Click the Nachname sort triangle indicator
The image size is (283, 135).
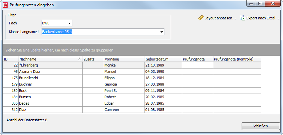click(79, 59)
